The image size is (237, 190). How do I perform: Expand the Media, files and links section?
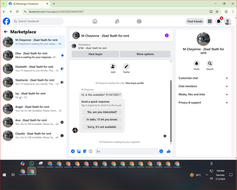[x=203, y=95]
